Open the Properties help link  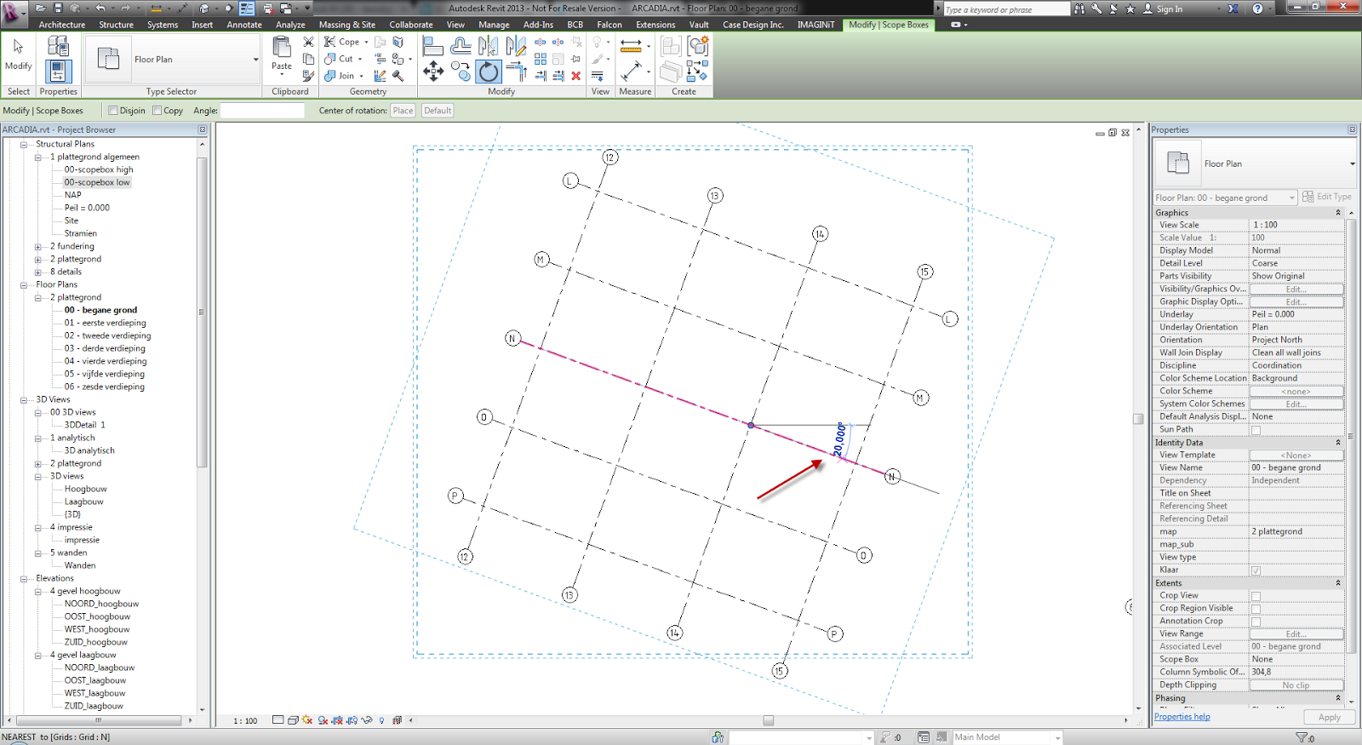[1182, 717]
